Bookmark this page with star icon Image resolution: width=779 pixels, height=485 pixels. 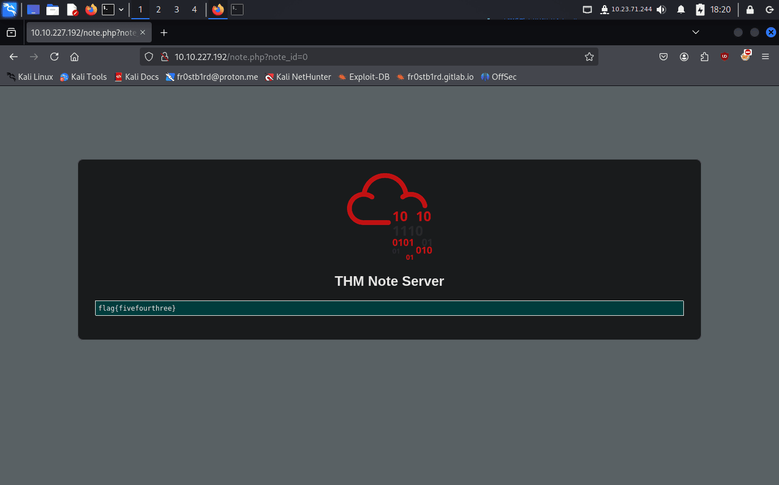coord(589,57)
